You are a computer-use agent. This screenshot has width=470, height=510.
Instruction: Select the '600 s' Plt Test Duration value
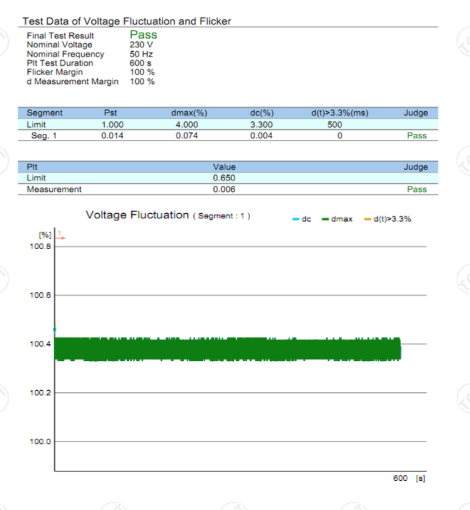tap(141, 63)
